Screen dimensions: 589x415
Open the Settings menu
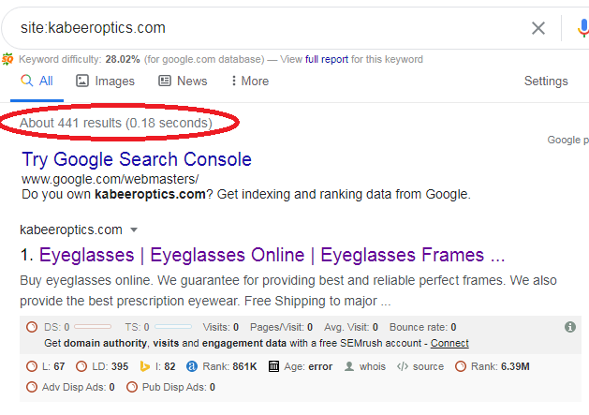(x=546, y=82)
